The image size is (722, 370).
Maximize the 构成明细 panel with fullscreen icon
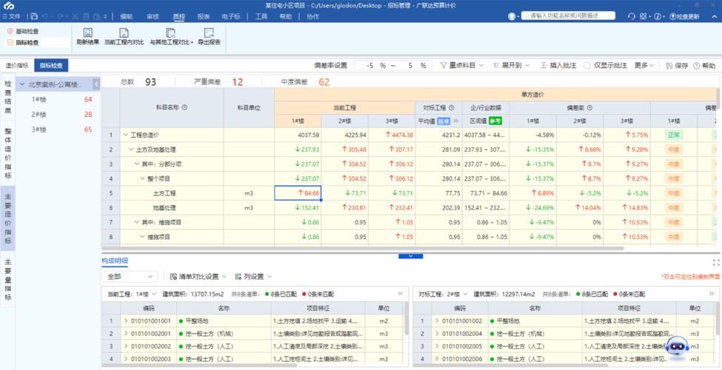tap(716, 262)
